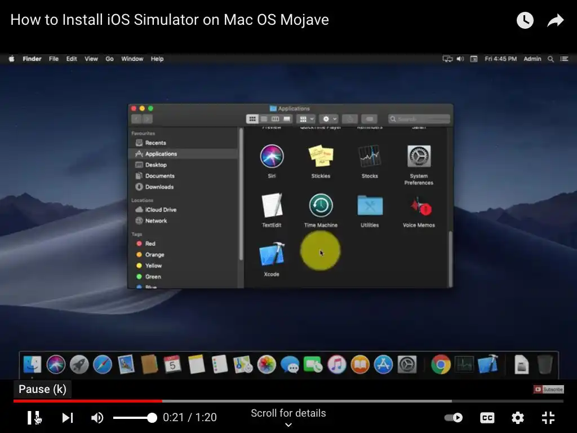This screenshot has height=433, width=577.
Task: Click the video title link
Action: [170, 20]
